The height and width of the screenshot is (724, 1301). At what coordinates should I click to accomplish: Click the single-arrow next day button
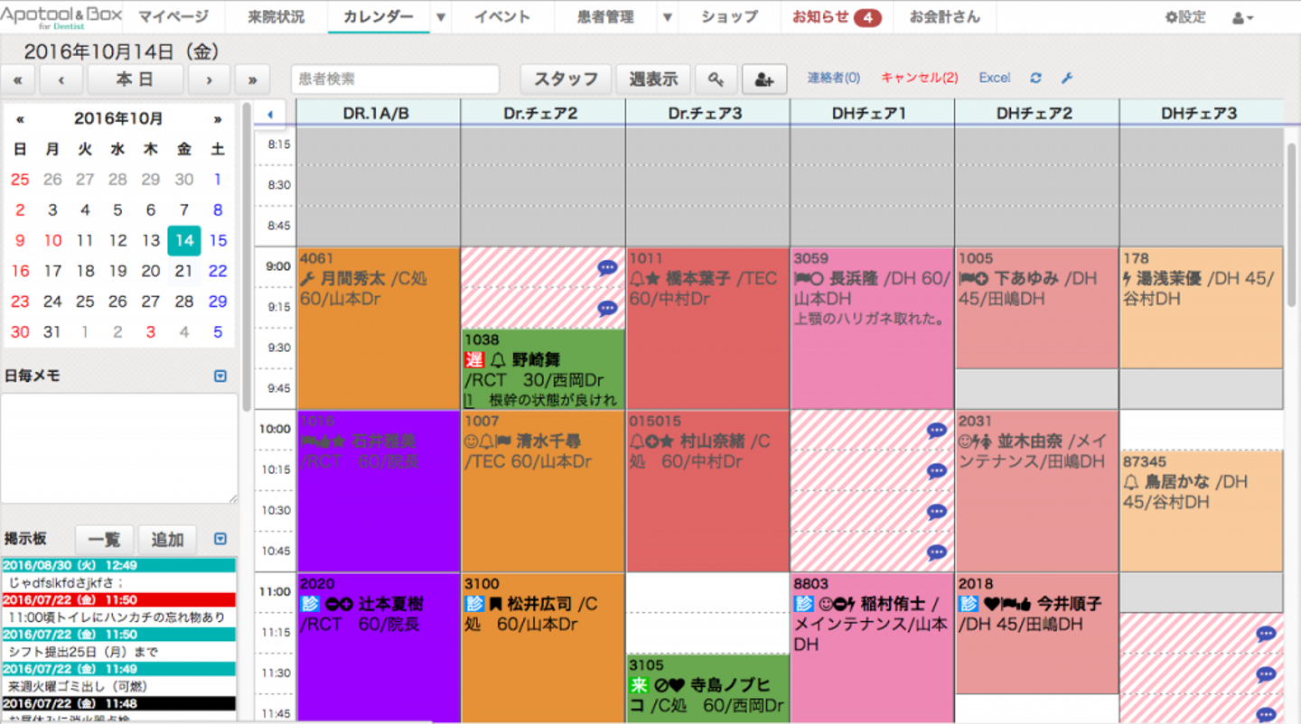point(210,79)
